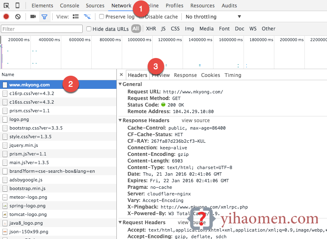Click the green status dot beside 200 OK
The height and width of the screenshot is (239, 327).
tap(163, 104)
